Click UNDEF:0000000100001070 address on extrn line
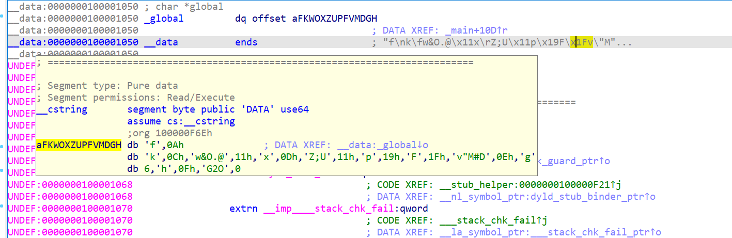Viewport: 732px width, 238px height. tap(70, 209)
